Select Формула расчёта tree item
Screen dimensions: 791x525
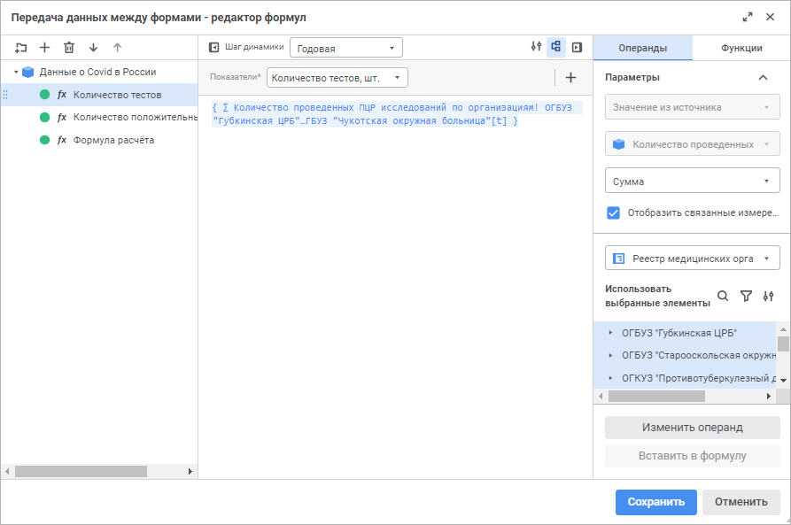pos(113,140)
